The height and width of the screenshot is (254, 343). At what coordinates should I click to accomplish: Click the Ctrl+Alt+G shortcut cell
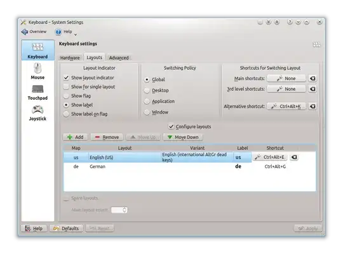click(275, 167)
